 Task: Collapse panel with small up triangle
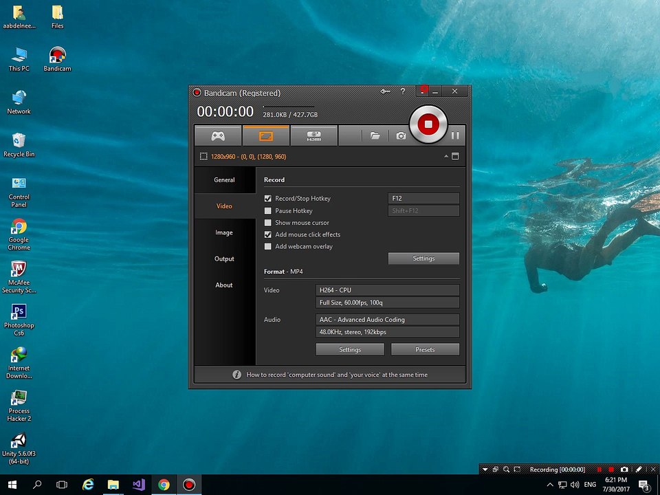pos(445,156)
